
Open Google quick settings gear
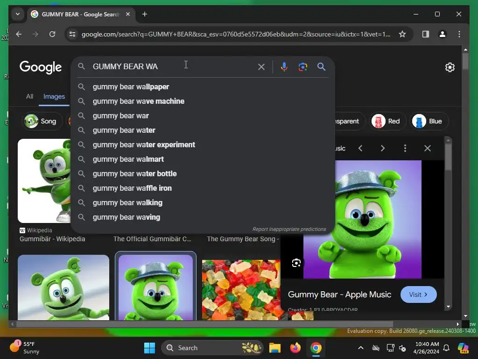[450, 67]
